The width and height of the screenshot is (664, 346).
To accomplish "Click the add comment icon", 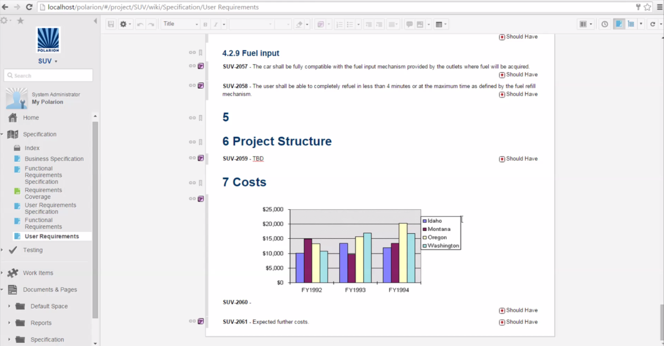I will pyautogui.click(x=409, y=25).
